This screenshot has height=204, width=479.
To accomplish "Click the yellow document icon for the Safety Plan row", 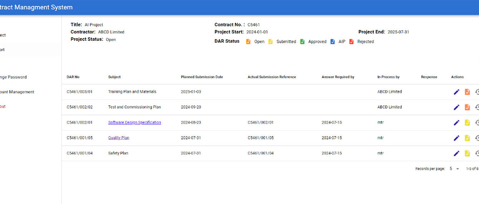I will tap(467, 153).
